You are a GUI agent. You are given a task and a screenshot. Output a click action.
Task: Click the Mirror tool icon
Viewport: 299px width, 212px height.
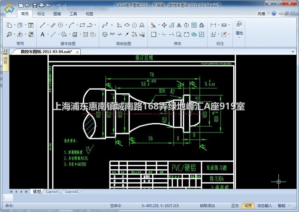click(179, 25)
